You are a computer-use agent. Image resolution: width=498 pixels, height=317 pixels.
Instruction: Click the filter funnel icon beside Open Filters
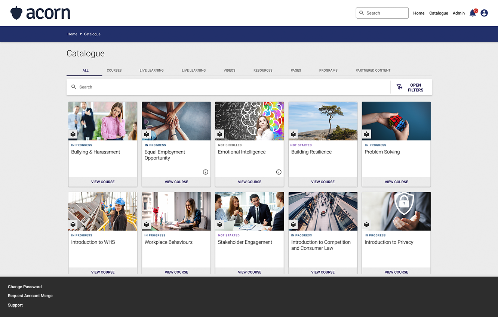[399, 87]
